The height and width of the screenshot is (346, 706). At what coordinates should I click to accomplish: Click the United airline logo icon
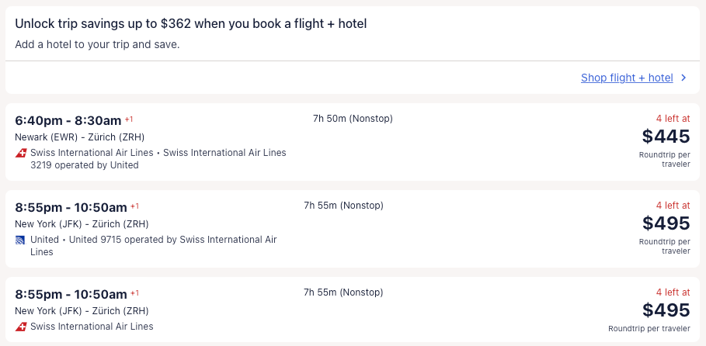pos(21,240)
